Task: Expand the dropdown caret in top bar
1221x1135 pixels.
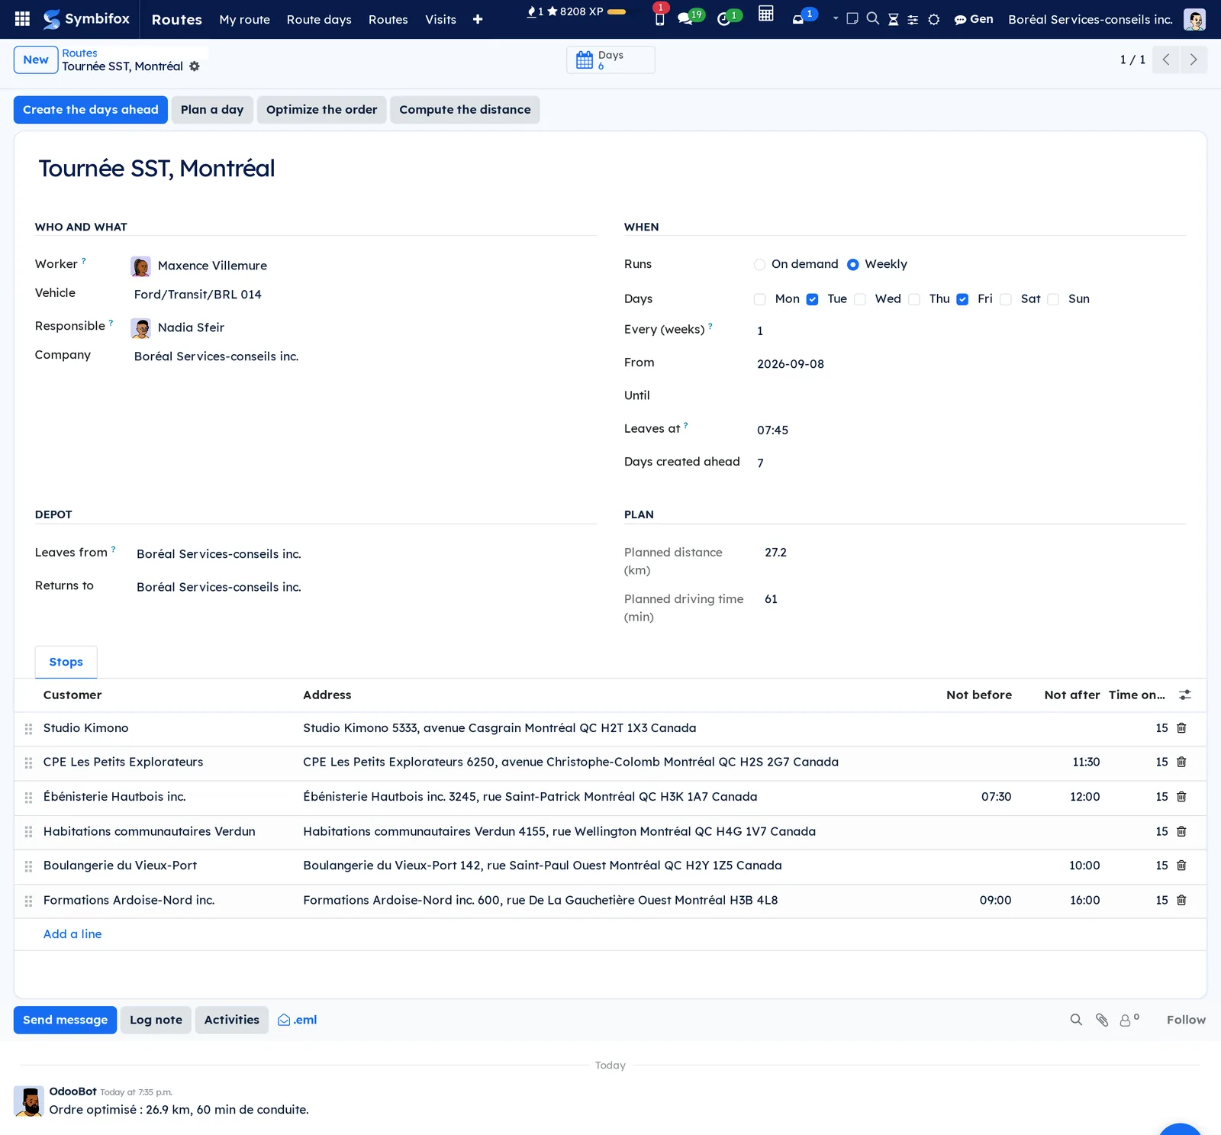Action: tap(836, 18)
